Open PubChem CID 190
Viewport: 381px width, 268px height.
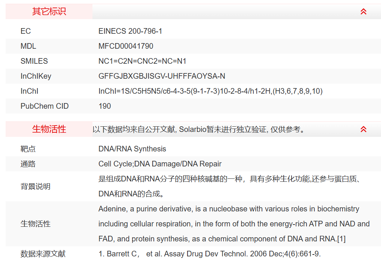click(x=105, y=106)
